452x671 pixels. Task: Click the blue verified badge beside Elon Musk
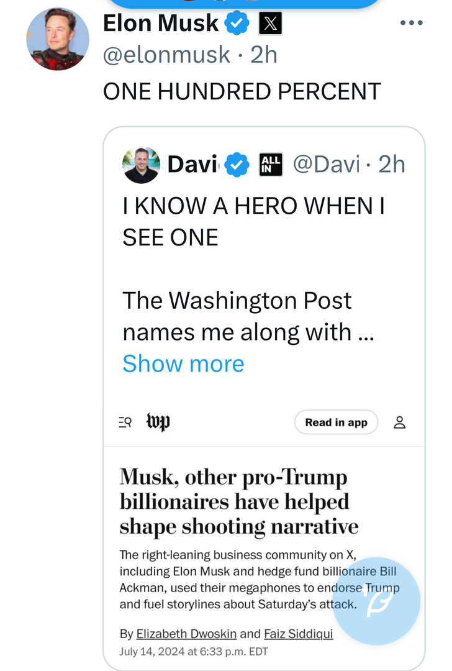pos(237,24)
